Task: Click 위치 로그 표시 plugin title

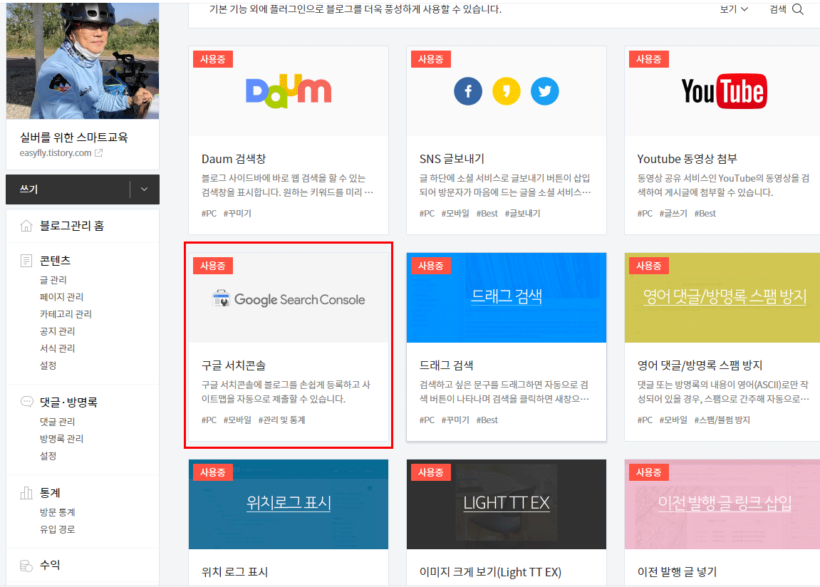Action: pyautogui.click(x=235, y=572)
